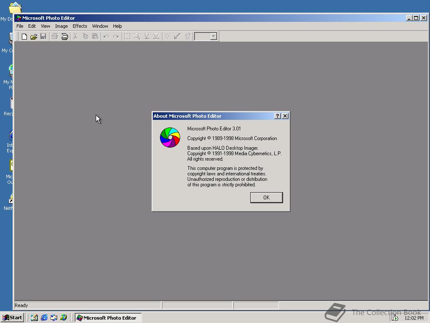Click the Redo arrow toolbar icon
Screen dimensions: 430x323
(116, 37)
